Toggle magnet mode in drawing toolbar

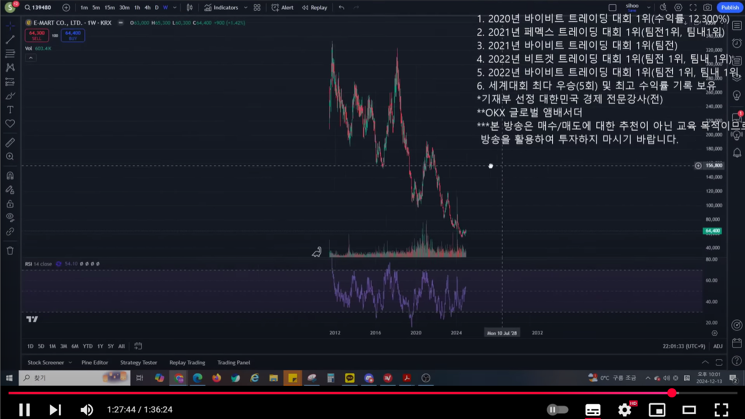pyautogui.click(x=10, y=176)
